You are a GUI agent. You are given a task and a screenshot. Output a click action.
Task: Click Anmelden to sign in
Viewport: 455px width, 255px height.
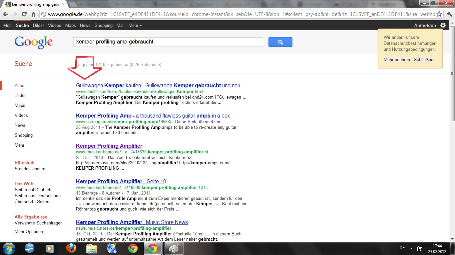click(425, 25)
